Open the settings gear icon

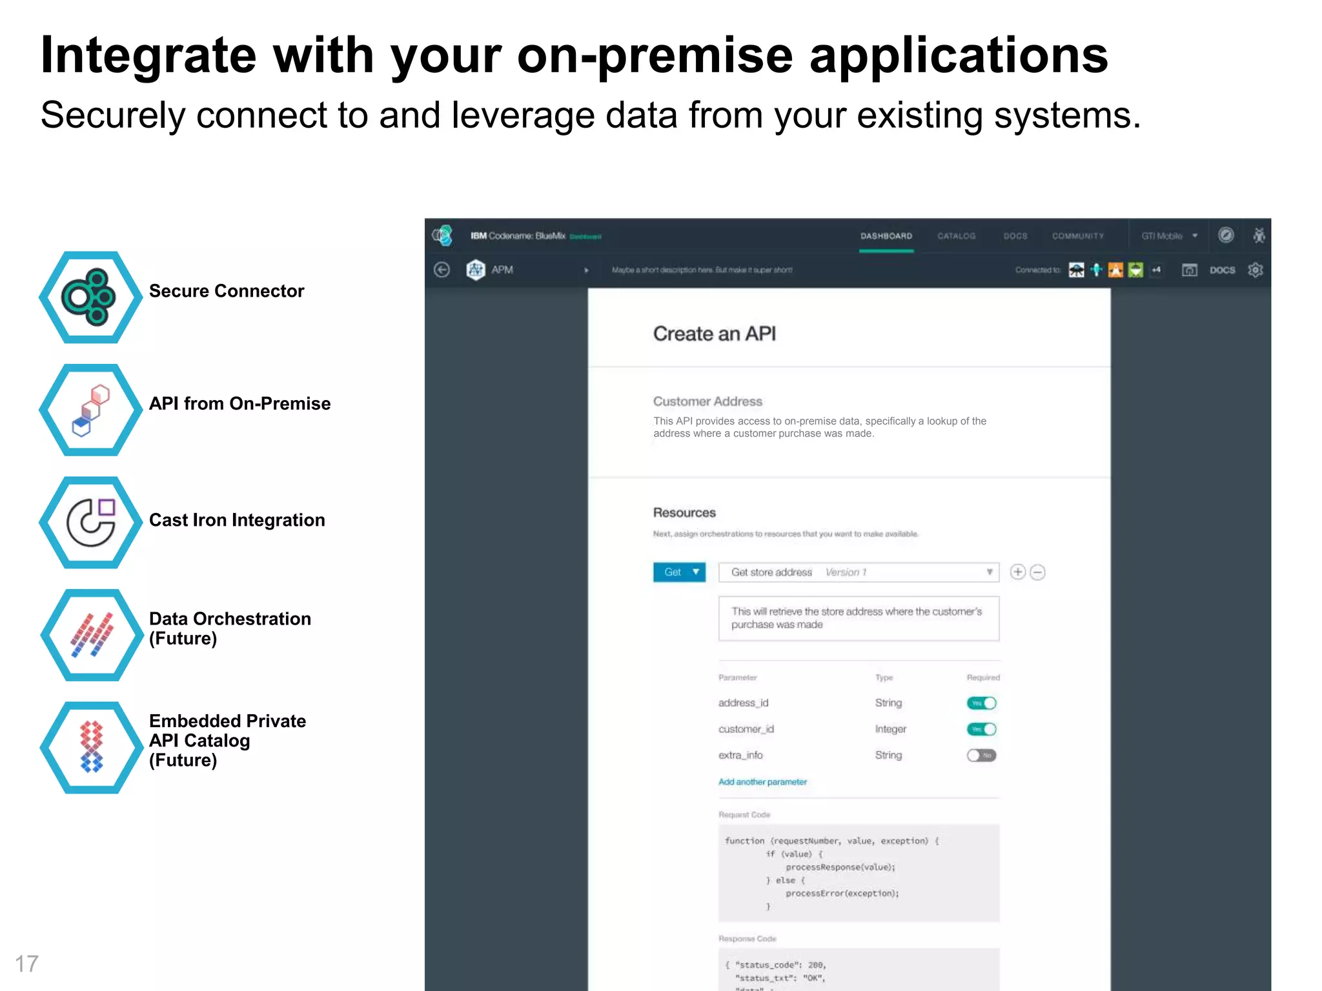pos(1255,270)
